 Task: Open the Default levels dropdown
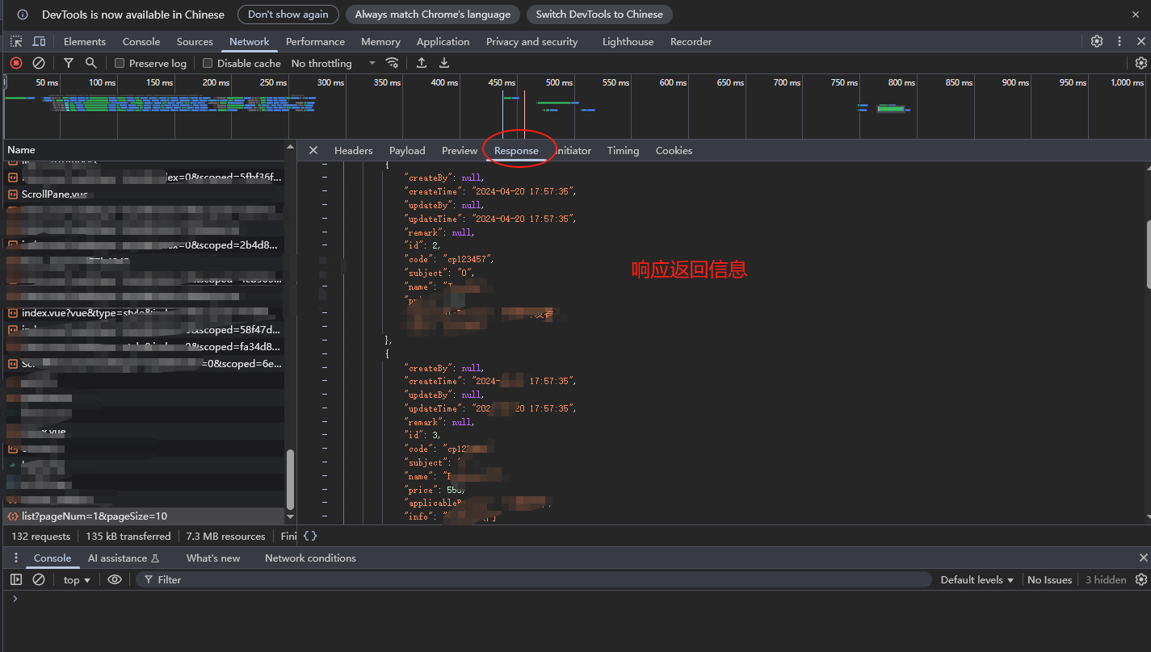pos(977,579)
